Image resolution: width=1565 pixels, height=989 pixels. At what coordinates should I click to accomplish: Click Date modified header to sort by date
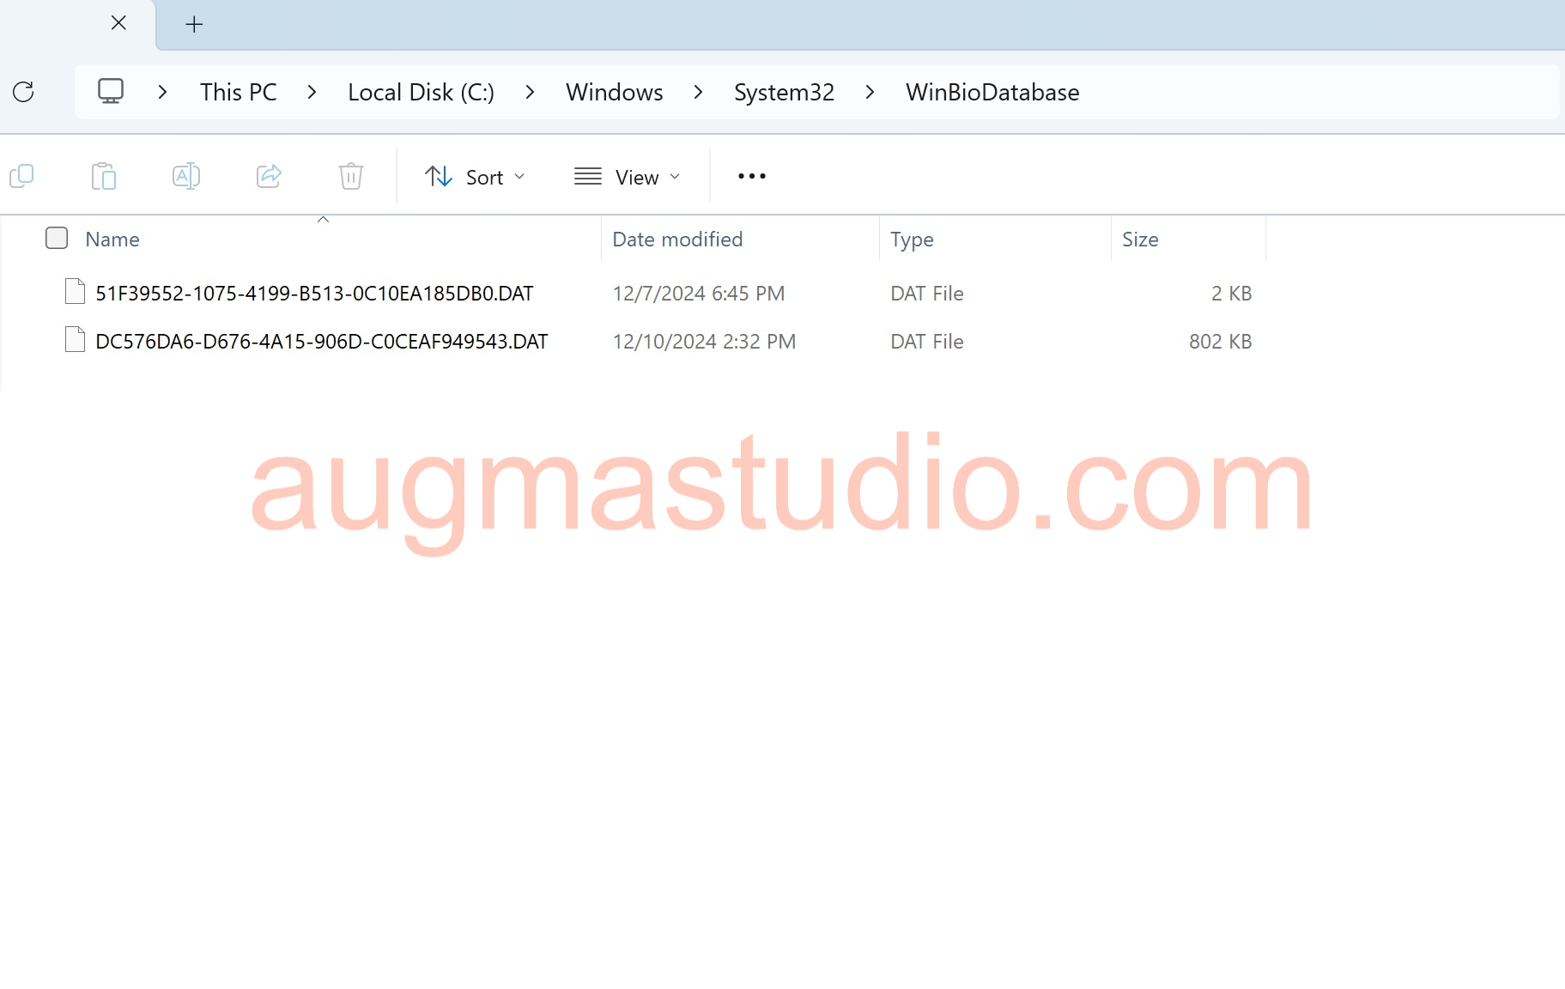[677, 239]
